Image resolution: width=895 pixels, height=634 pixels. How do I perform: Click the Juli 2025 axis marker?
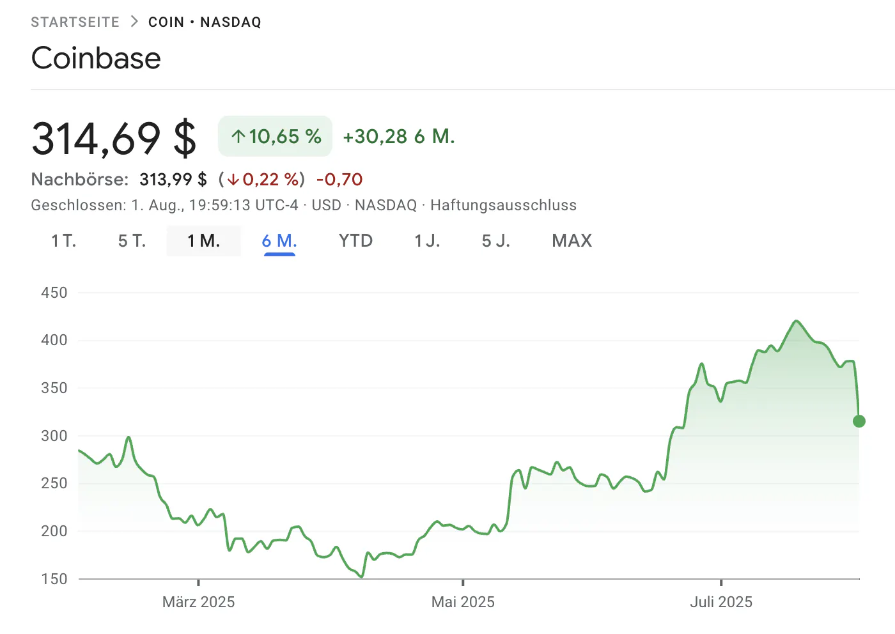point(721,602)
